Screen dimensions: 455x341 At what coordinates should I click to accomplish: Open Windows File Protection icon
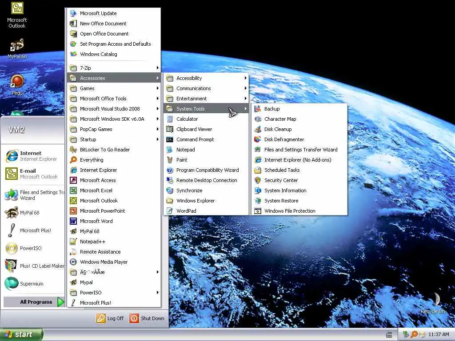coord(258,211)
